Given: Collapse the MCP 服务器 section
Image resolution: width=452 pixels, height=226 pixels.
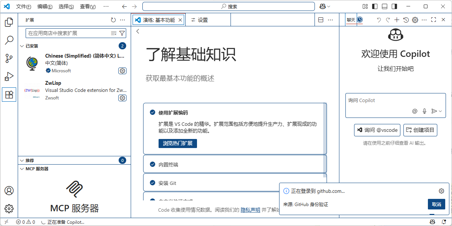Looking at the screenshot, I should 22,169.
